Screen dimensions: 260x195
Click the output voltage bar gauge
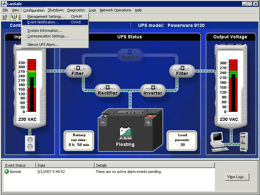coord(233,85)
